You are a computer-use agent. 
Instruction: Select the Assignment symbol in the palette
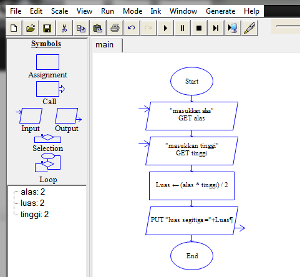pos(47,62)
